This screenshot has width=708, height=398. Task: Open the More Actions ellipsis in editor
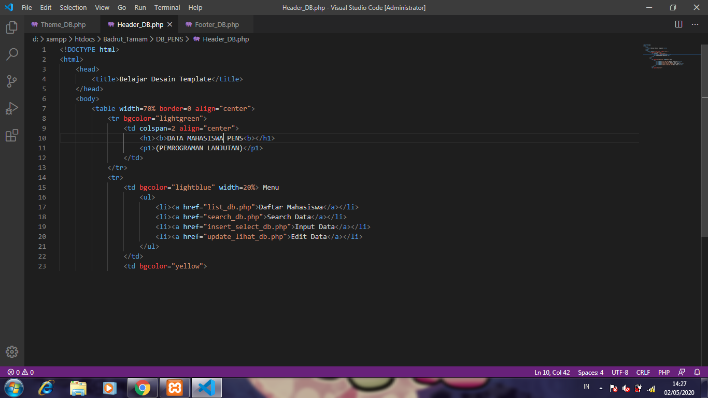coord(695,24)
